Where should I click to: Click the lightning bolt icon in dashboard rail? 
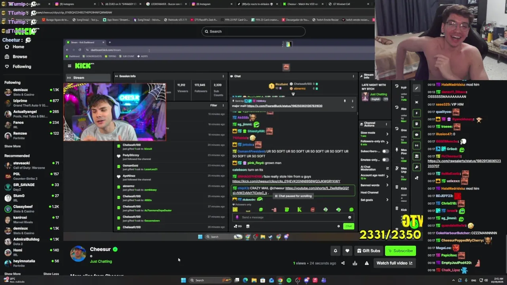416,113
